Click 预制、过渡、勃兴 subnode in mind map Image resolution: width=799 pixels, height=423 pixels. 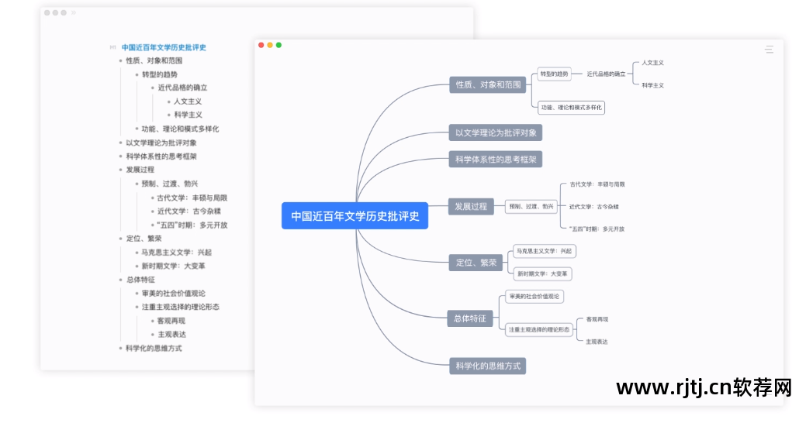click(x=531, y=207)
